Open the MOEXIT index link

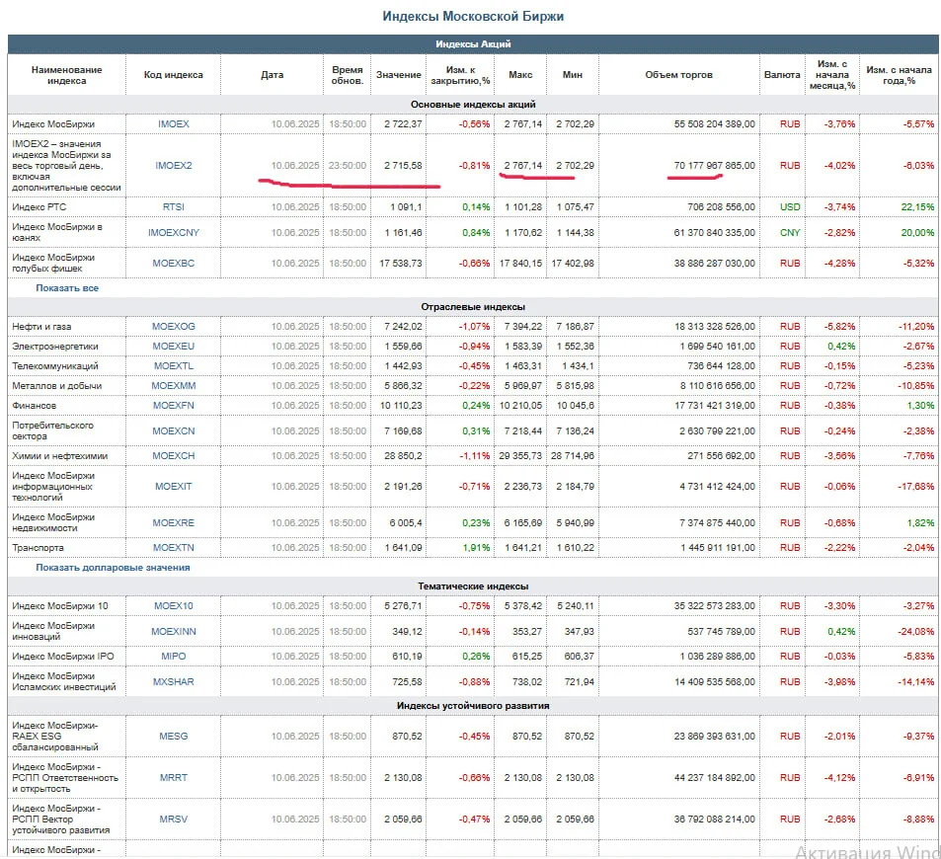[174, 486]
